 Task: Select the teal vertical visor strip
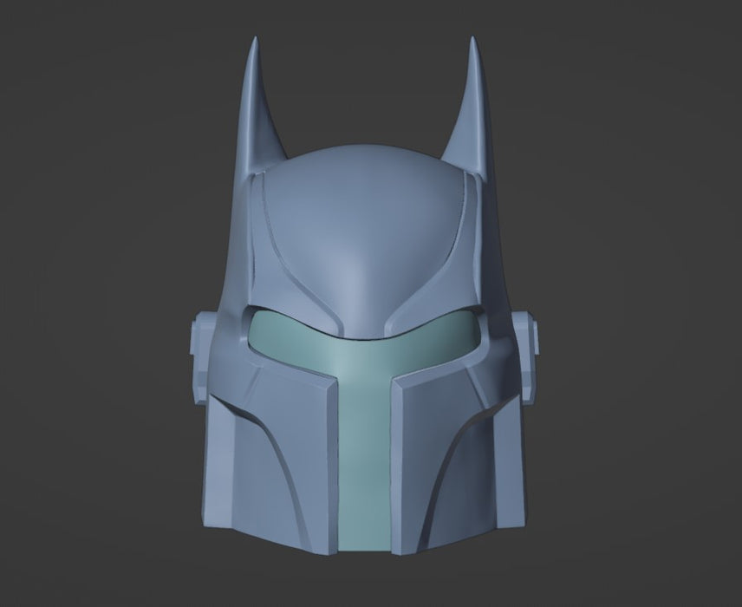point(362,451)
